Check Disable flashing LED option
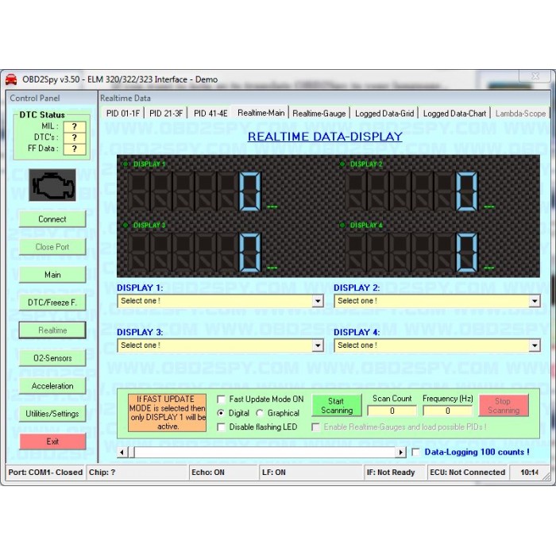The image size is (556, 556). [x=222, y=427]
